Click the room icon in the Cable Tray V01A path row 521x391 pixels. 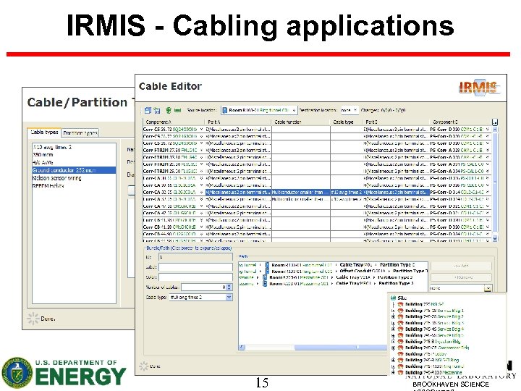[265, 277]
